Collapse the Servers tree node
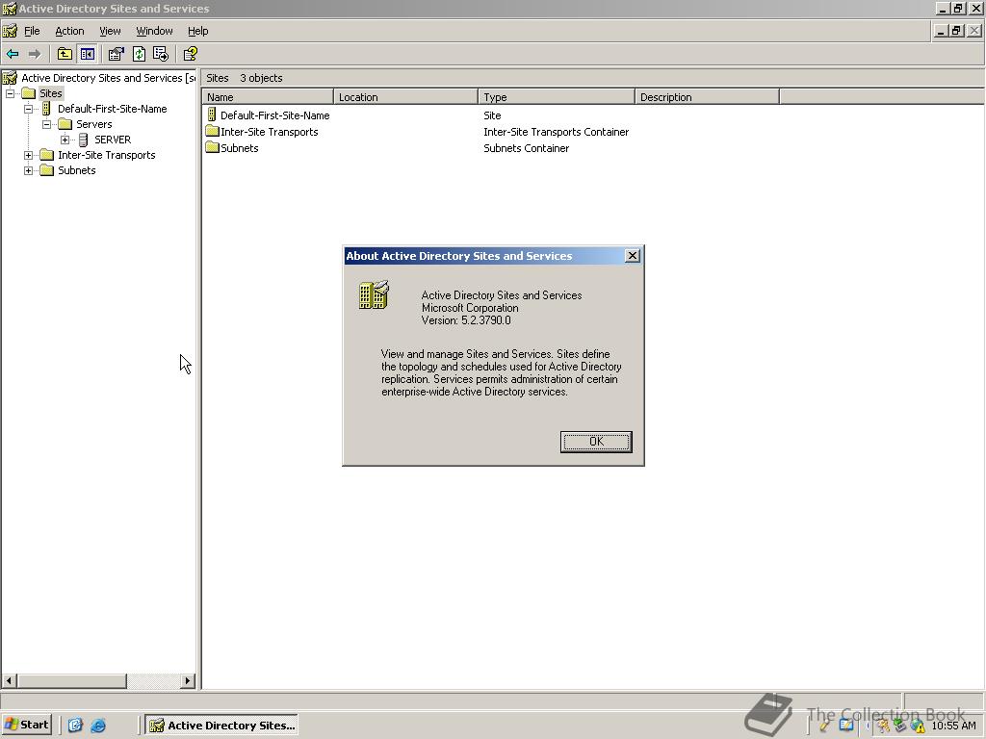986x739 pixels. (x=46, y=124)
